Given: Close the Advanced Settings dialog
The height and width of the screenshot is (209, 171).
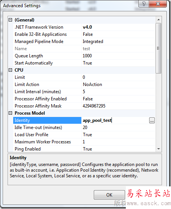Looking at the screenshot, I should pyautogui.click(x=158, y=4).
